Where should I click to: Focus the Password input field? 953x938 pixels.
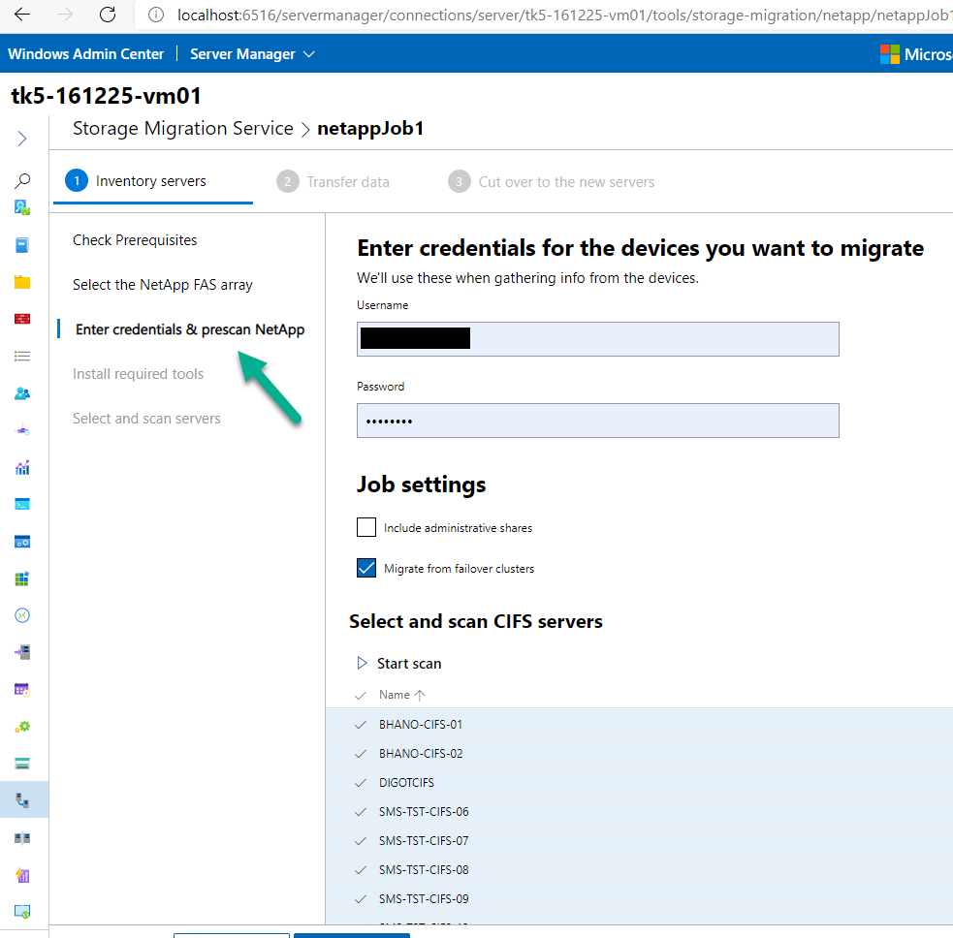coord(597,421)
